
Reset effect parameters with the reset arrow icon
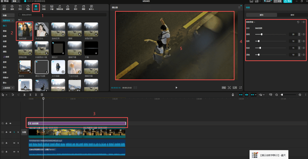[x=298, y=22]
